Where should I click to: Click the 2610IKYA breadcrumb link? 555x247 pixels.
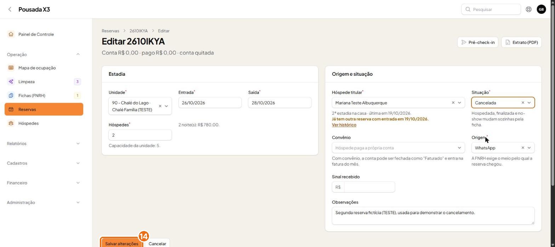138,31
